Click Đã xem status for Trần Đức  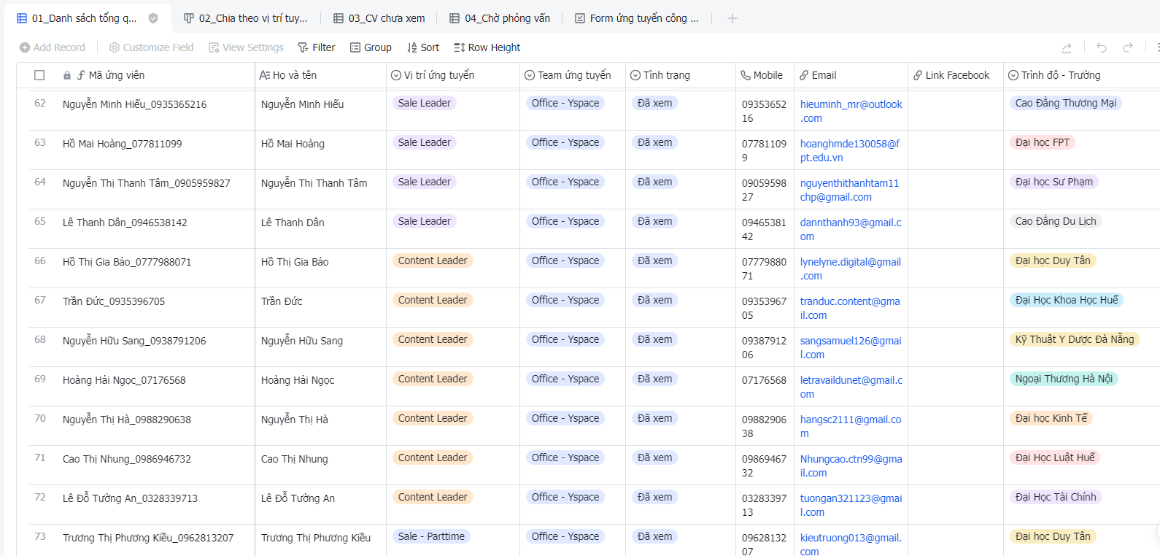point(655,300)
